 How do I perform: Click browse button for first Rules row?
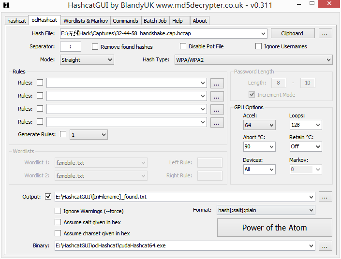pos(217,83)
